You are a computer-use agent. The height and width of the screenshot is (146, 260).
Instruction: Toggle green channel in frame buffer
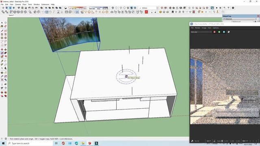pos(219,32)
